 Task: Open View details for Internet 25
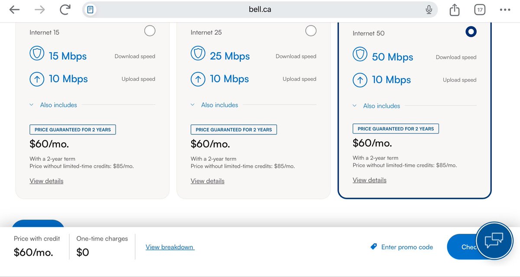coord(208,181)
